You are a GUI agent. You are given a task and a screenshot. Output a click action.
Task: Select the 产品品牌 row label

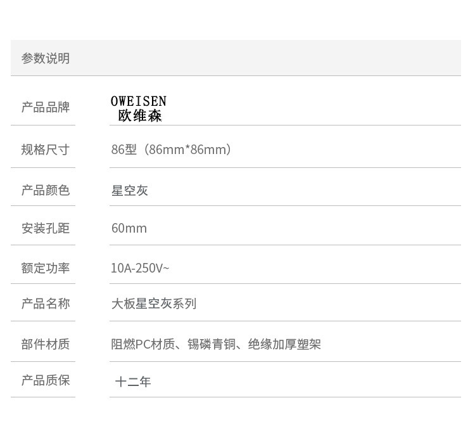click(46, 107)
